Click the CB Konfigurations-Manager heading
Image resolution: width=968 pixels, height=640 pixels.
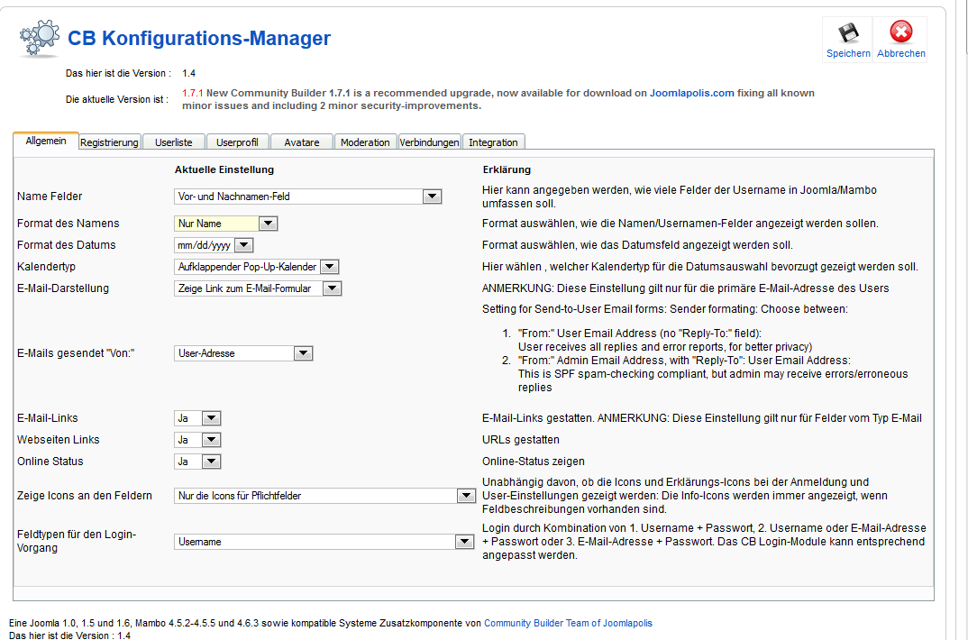(x=199, y=38)
